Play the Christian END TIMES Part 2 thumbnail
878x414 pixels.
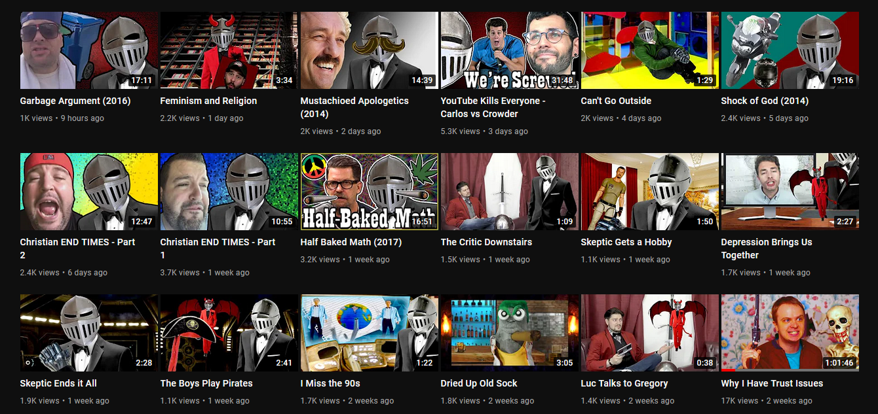pos(89,192)
